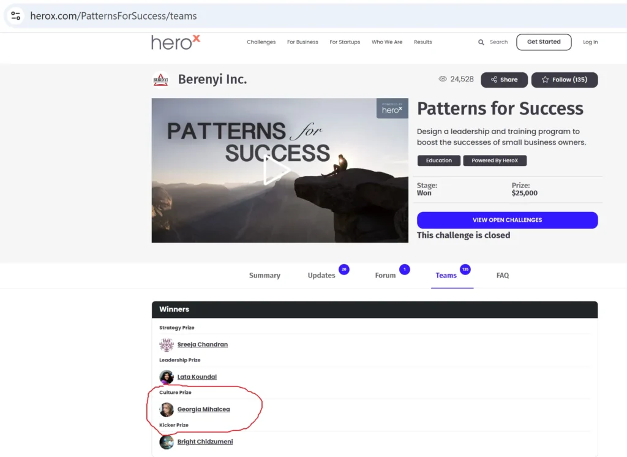Screen dimensions: 627x457
Task: Click Bright Chidzumeni's avatar
Action: point(167,442)
